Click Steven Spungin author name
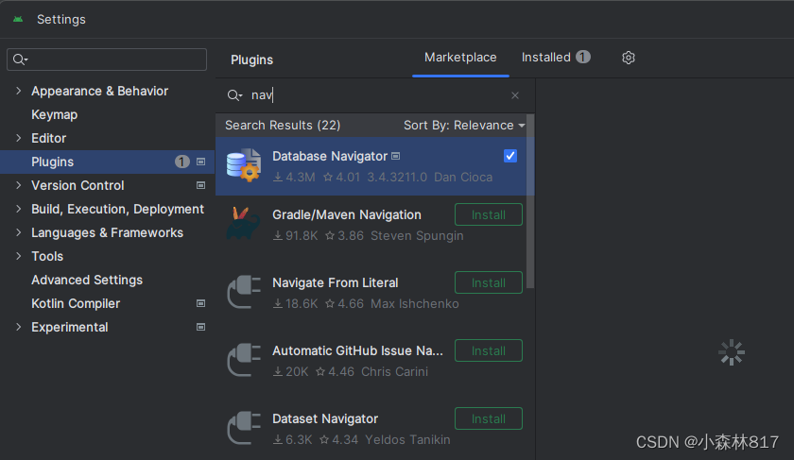This screenshot has width=794, height=460. point(417,236)
